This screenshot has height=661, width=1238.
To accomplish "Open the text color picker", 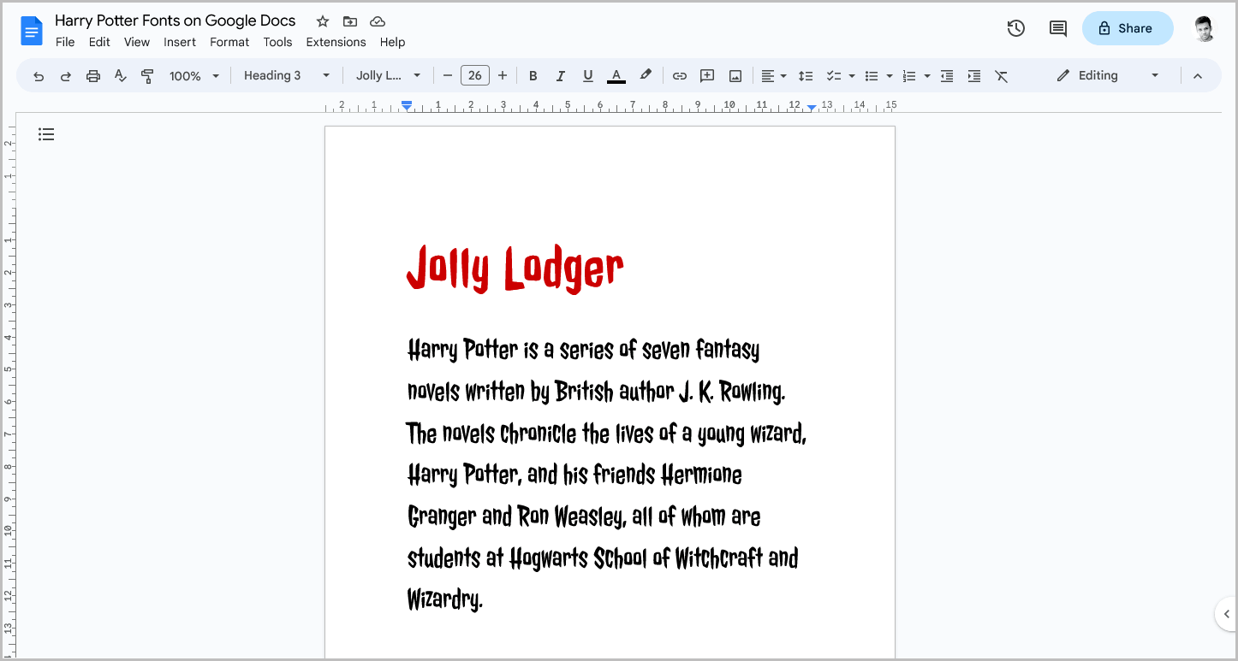I will point(616,75).
